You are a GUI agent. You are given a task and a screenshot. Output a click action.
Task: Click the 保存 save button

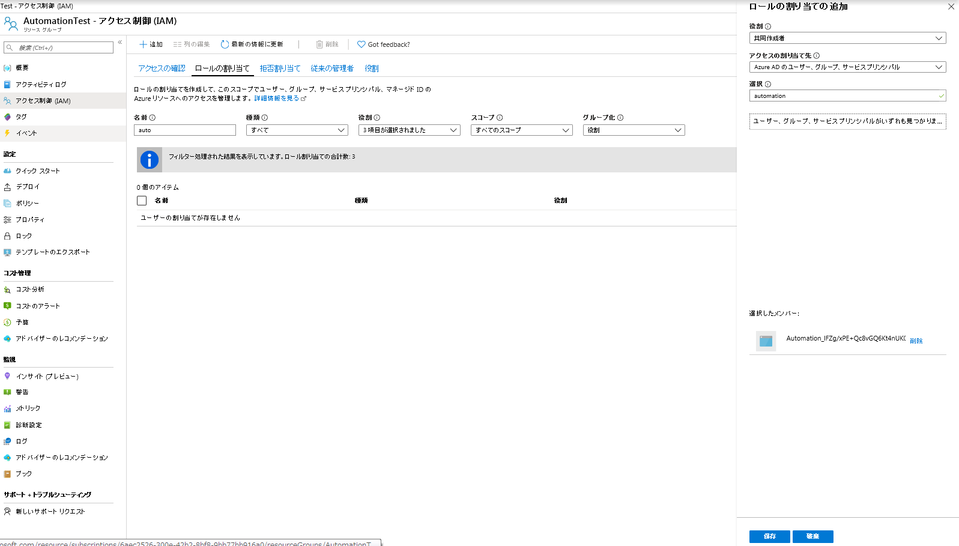(770, 536)
